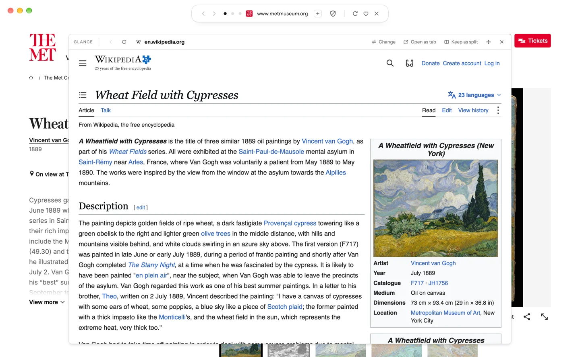Toggle the table of contents list icon

83,95
